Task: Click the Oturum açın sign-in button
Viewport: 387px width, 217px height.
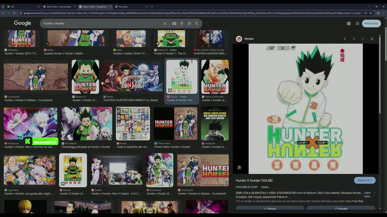Action: [371, 24]
